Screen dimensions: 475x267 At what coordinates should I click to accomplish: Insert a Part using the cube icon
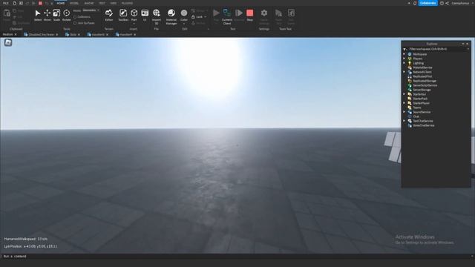coord(134,13)
